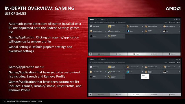Click Home icon in lower window's bottom bar

[90, 95]
